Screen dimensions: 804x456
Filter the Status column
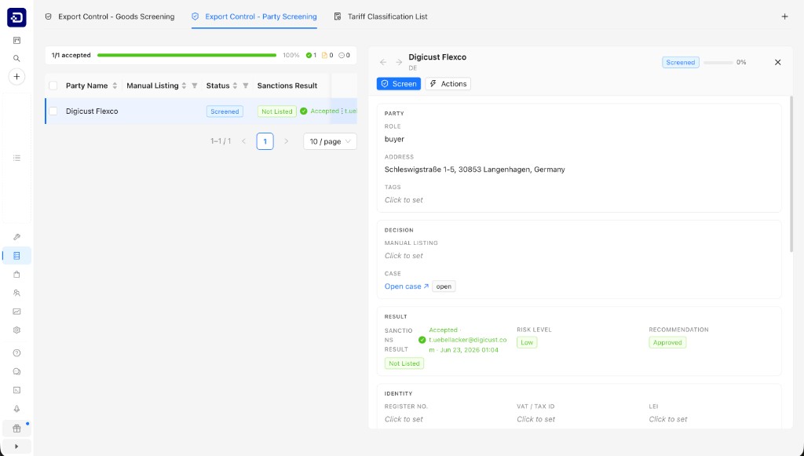(246, 86)
